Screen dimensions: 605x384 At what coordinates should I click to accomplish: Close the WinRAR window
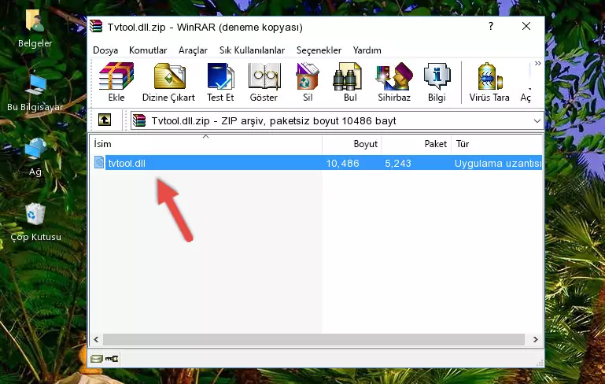coord(526,26)
